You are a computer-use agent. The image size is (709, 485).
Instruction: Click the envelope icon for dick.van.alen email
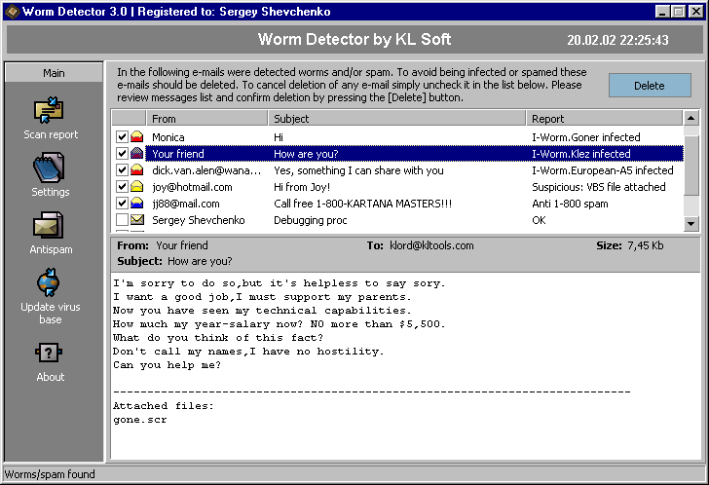(x=137, y=170)
